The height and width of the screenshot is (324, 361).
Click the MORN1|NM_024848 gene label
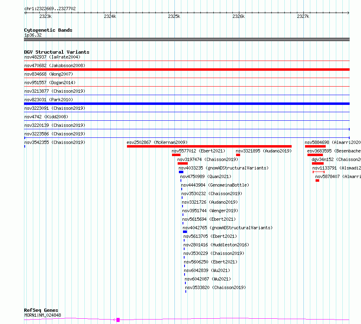[43, 315]
